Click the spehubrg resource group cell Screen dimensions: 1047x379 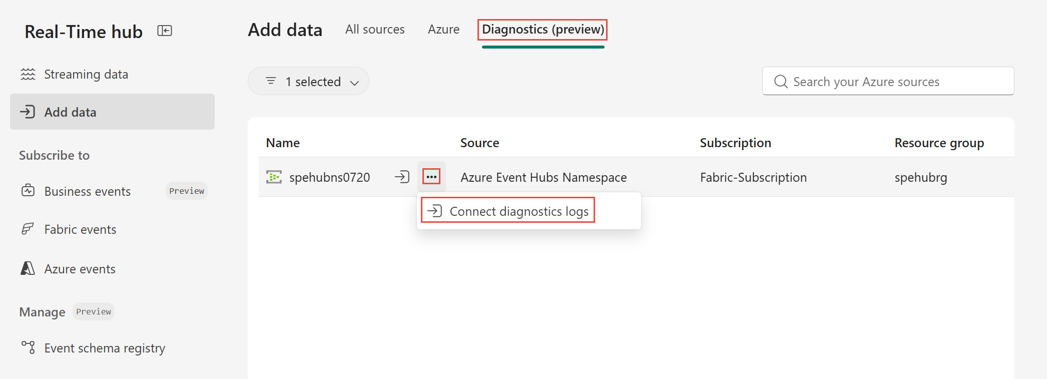point(921,177)
